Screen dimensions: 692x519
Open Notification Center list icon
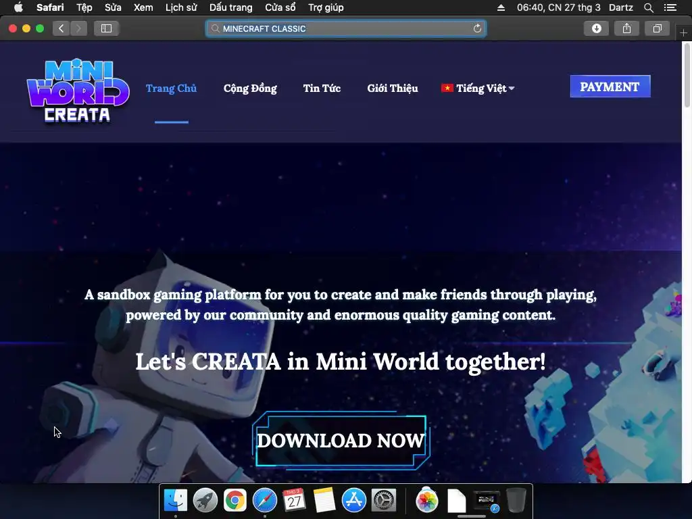(x=670, y=7)
